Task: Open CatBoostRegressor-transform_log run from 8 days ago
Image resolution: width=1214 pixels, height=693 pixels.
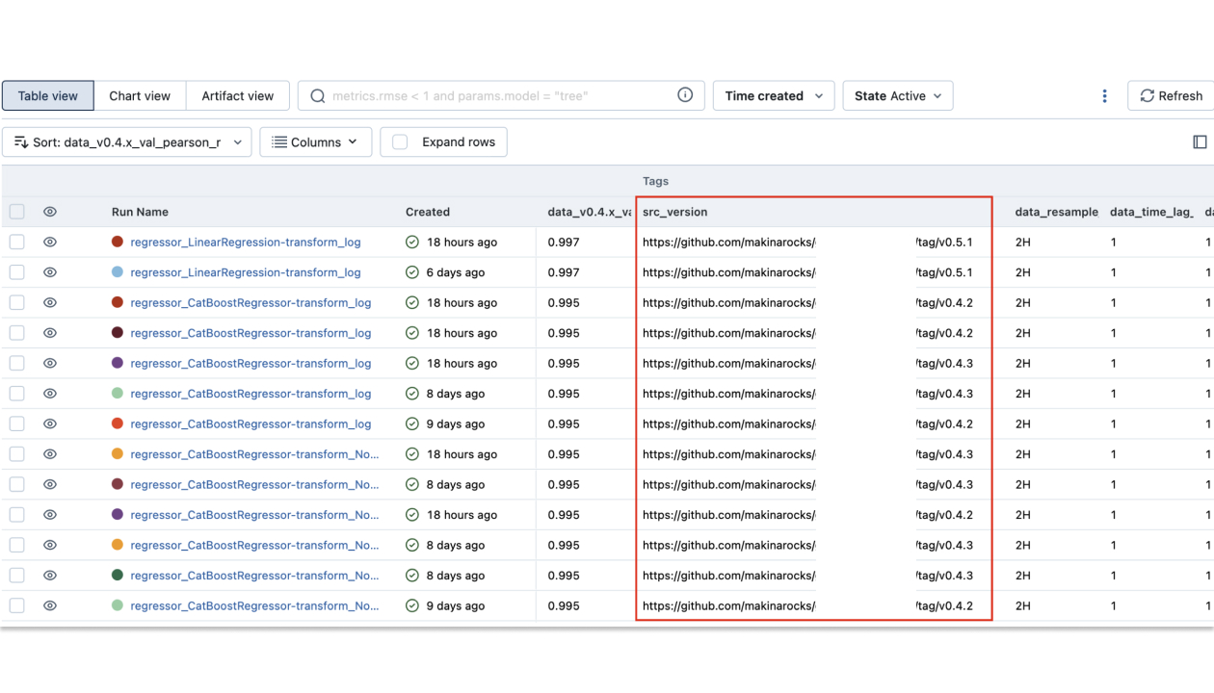Action: 251,394
